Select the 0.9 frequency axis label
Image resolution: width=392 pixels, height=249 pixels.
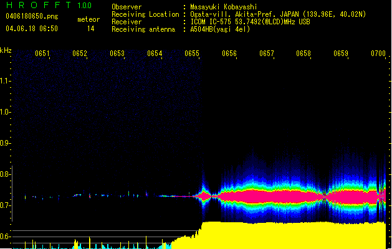point(6,143)
